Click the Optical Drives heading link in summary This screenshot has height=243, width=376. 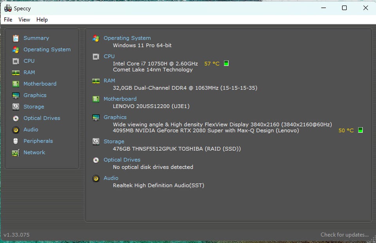(122, 160)
